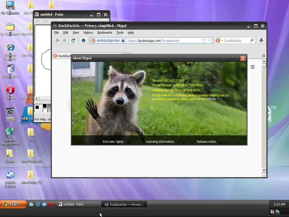Open the Tools menu in Mypal

[x=120, y=32]
